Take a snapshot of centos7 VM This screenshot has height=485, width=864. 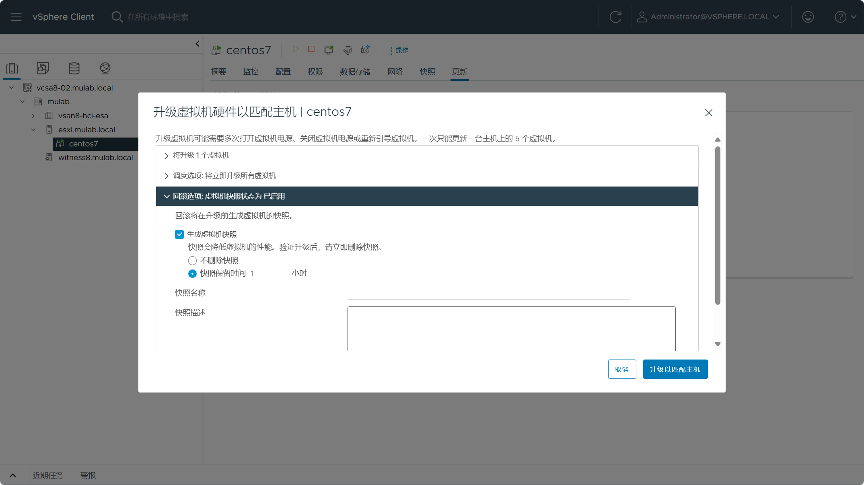tap(365, 49)
